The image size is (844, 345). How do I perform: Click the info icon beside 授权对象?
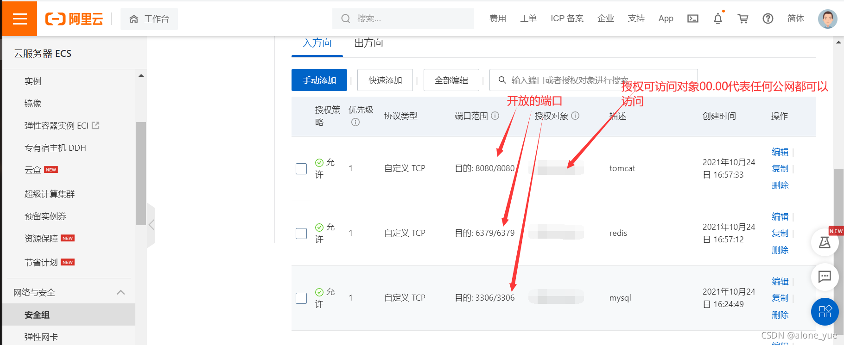coord(575,116)
